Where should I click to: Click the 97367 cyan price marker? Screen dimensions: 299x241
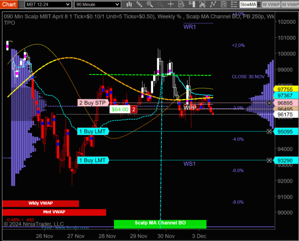coord(286,95)
